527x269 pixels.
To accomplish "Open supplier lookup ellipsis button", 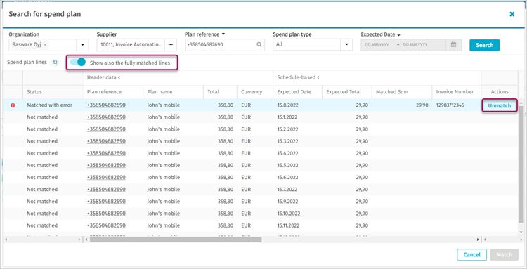I will click(x=171, y=45).
